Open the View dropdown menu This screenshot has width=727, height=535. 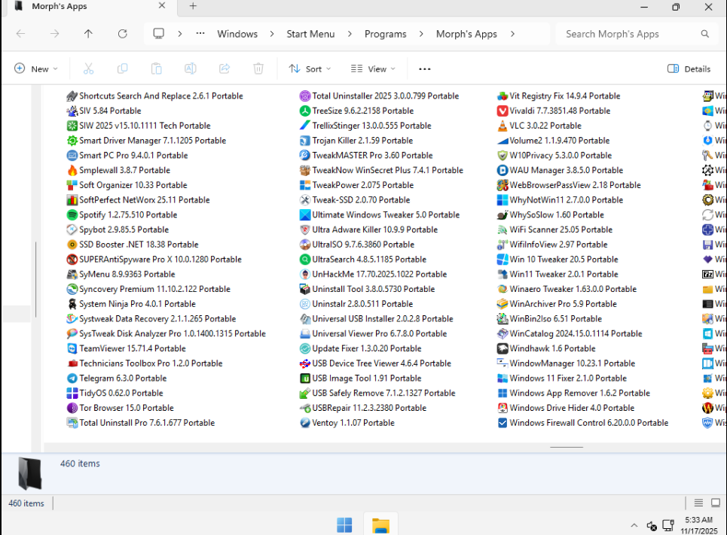tap(373, 68)
